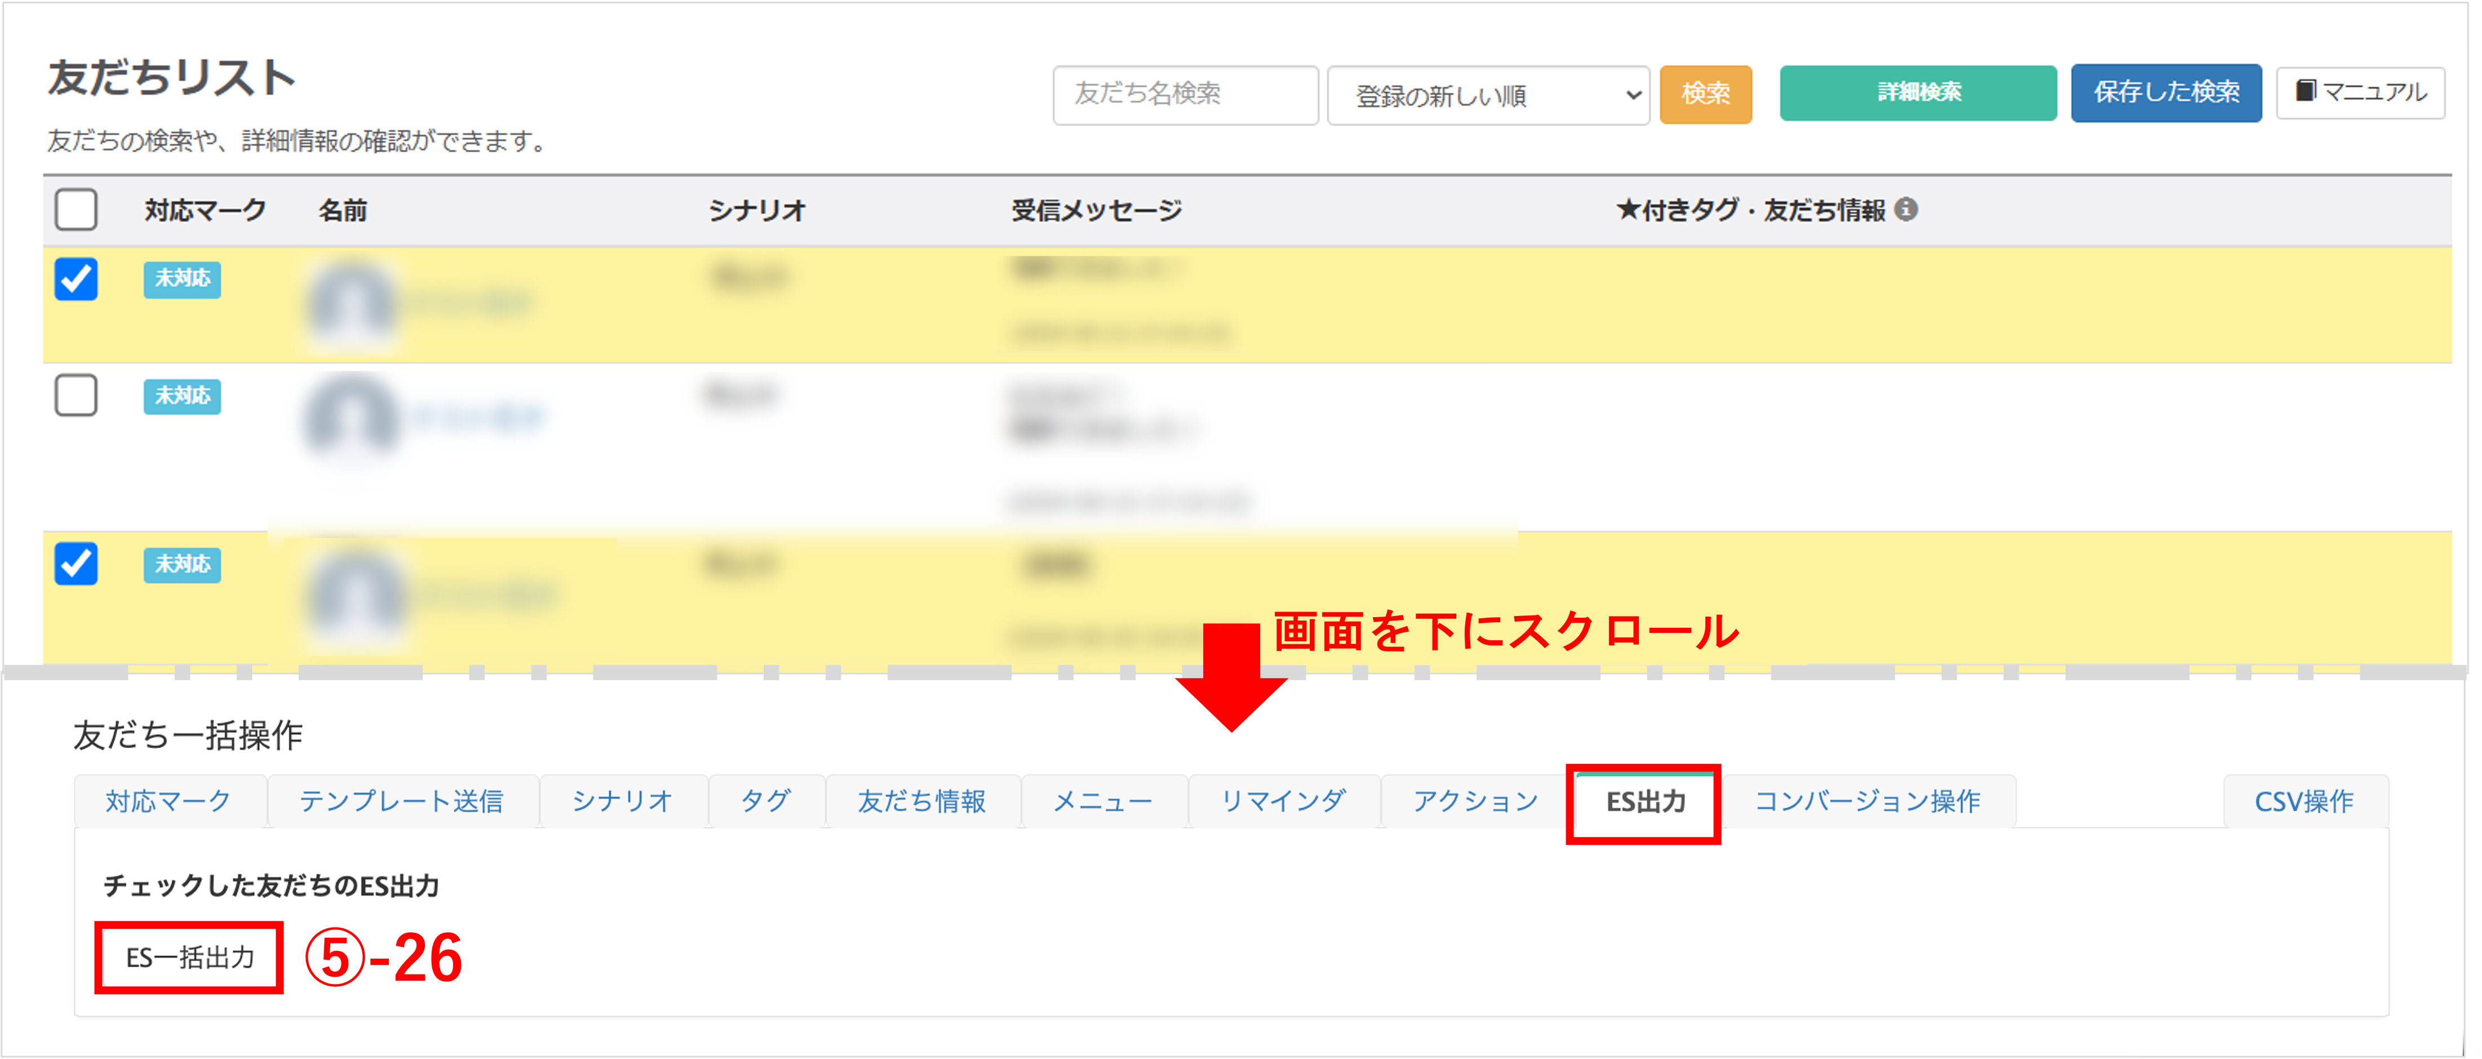Check the second friend row checkbox
The height and width of the screenshot is (1059, 2482).
click(76, 395)
